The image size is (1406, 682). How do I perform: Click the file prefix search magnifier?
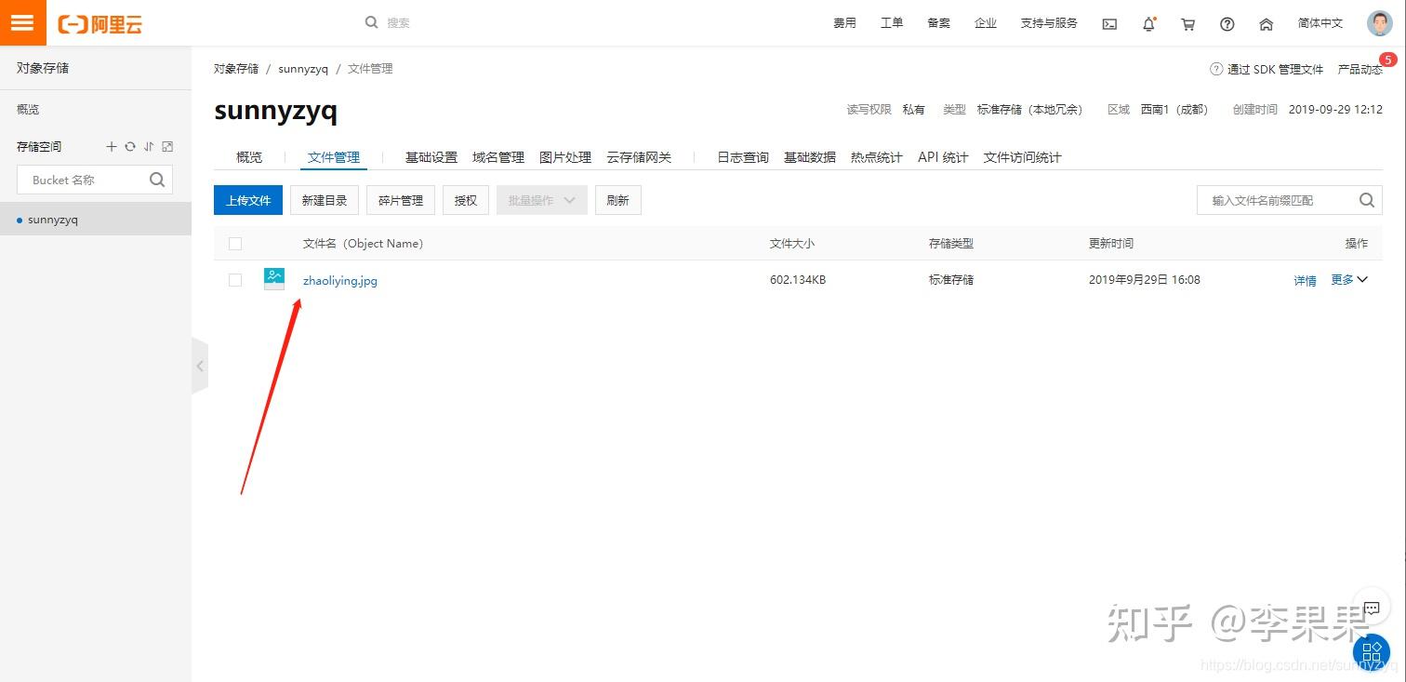(1366, 200)
